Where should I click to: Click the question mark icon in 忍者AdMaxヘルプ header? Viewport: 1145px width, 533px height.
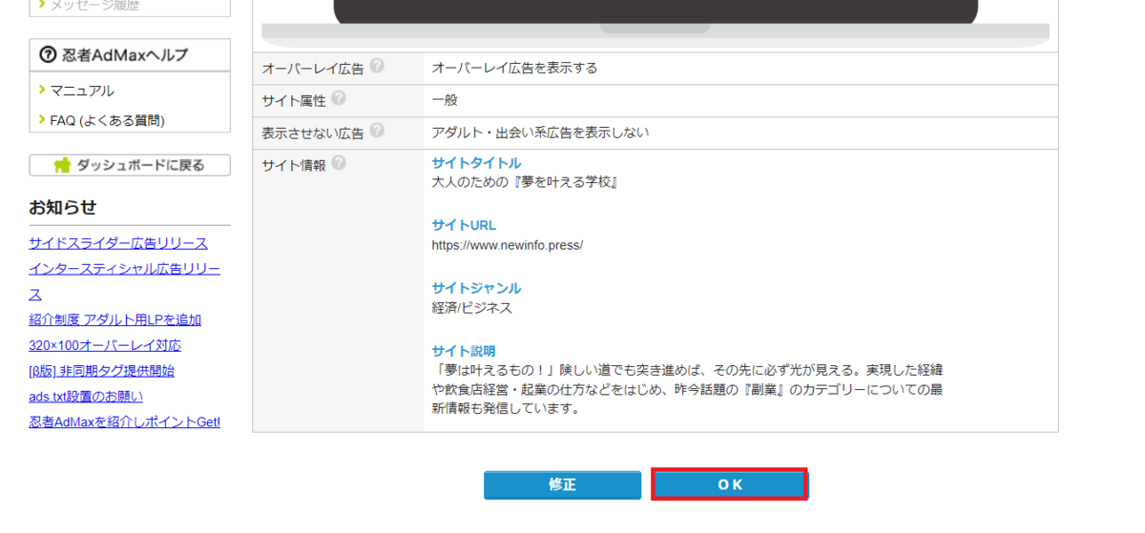48,54
